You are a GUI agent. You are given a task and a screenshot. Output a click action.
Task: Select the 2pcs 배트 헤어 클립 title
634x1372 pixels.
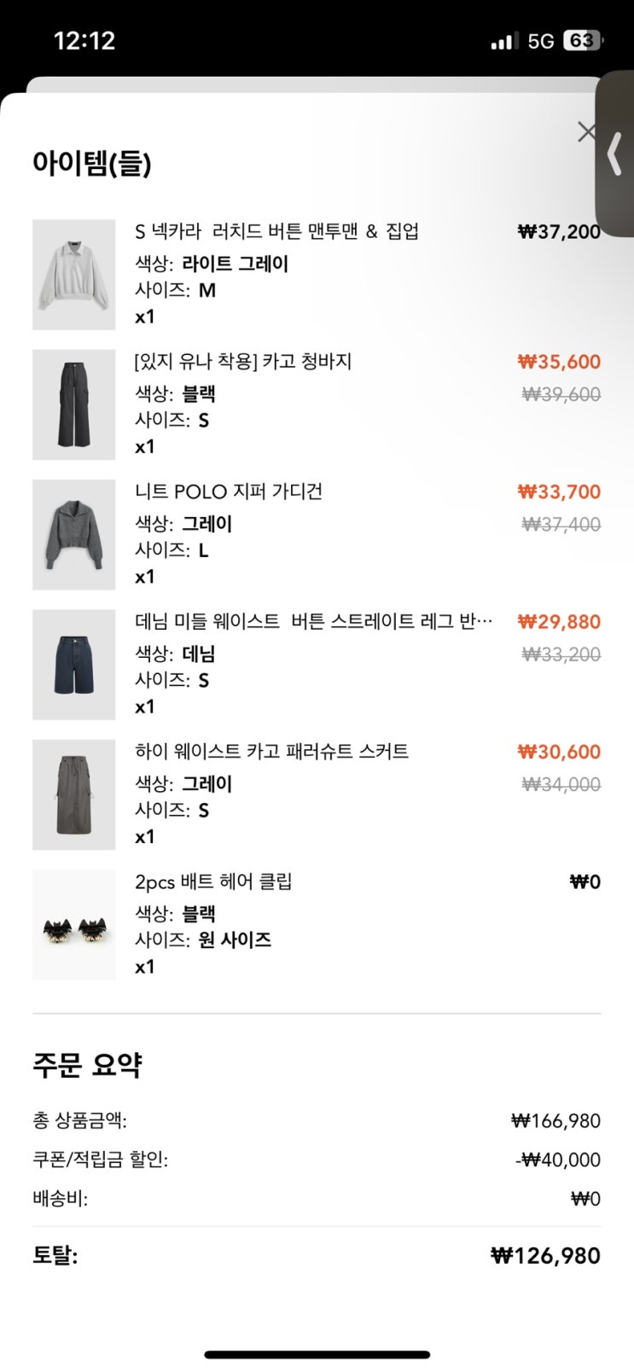(x=213, y=881)
